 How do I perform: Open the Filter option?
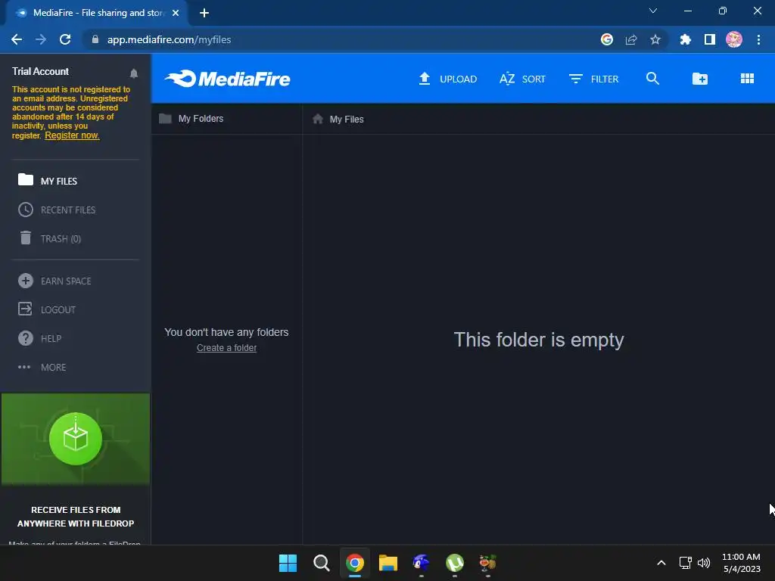[x=593, y=79]
